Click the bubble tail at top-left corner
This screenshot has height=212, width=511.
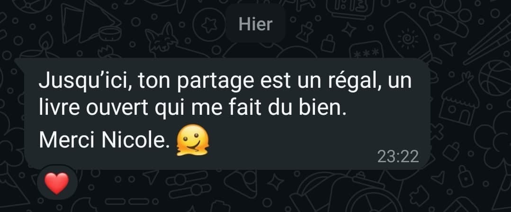coord(20,63)
